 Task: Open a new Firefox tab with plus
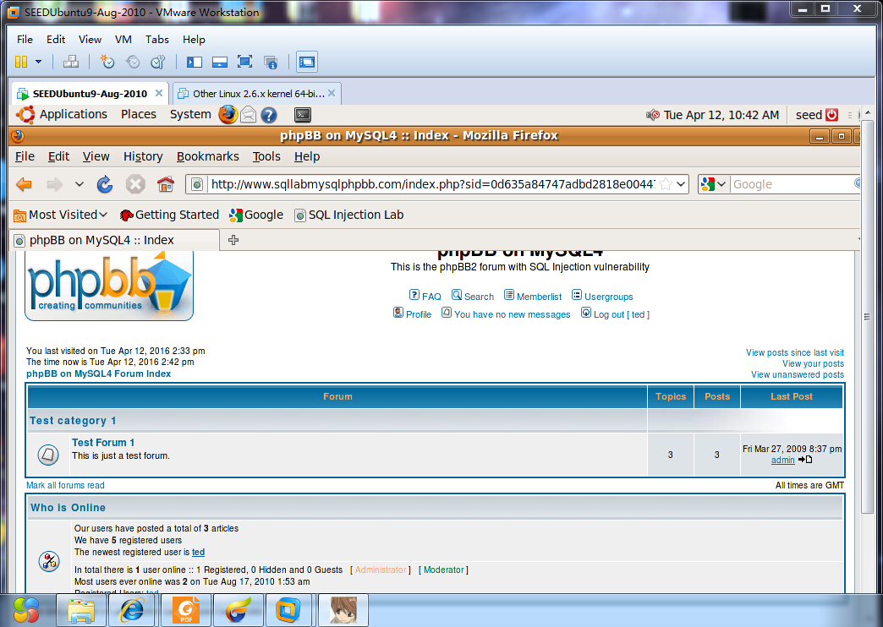click(x=233, y=240)
